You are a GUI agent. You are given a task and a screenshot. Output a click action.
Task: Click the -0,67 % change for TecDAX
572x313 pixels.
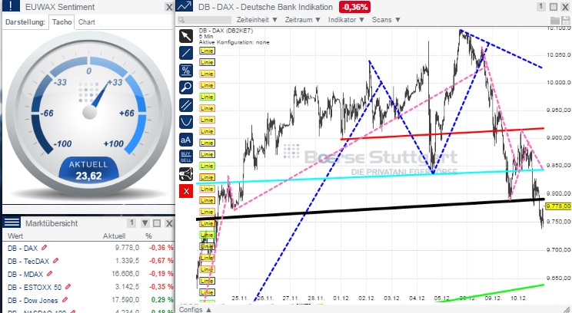coord(161,261)
